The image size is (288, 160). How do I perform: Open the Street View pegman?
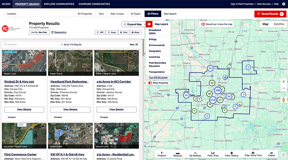[x=284, y=100]
